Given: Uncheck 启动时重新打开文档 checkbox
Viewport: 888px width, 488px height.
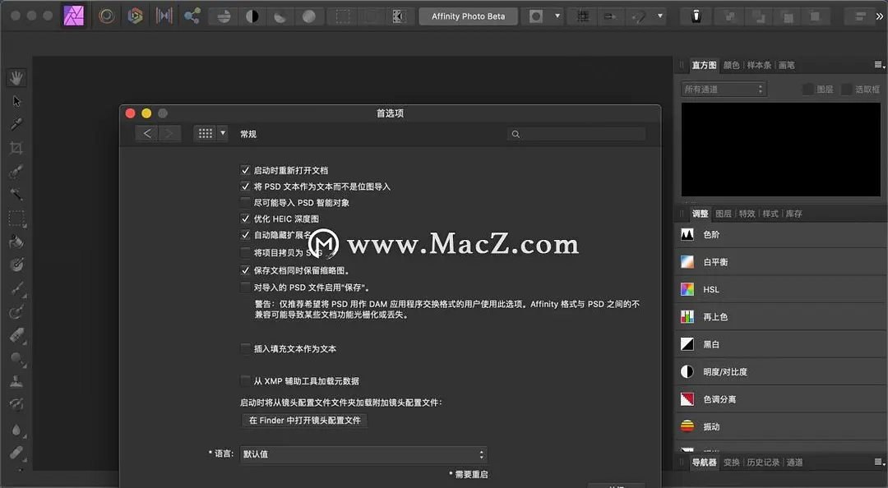Looking at the screenshot, I should pyautogui.click(x=245, y=170).
